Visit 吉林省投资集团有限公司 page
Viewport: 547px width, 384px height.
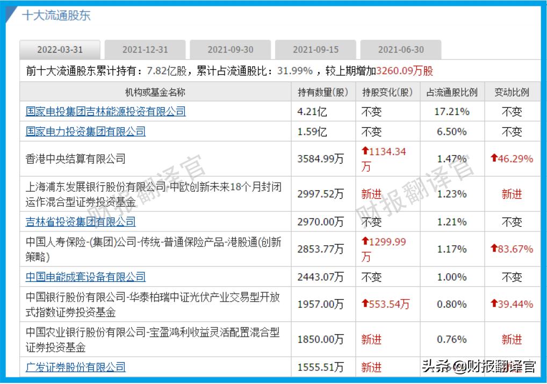click(81, 221)
